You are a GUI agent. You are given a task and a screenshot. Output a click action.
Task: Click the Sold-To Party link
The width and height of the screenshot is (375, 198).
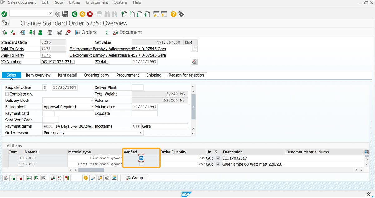12,49
